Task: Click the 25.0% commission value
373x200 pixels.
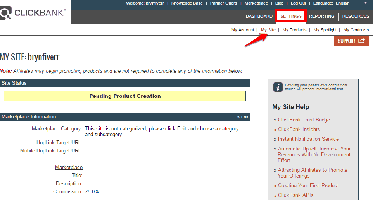Action: pyautogui.click(x=92, y=192)
